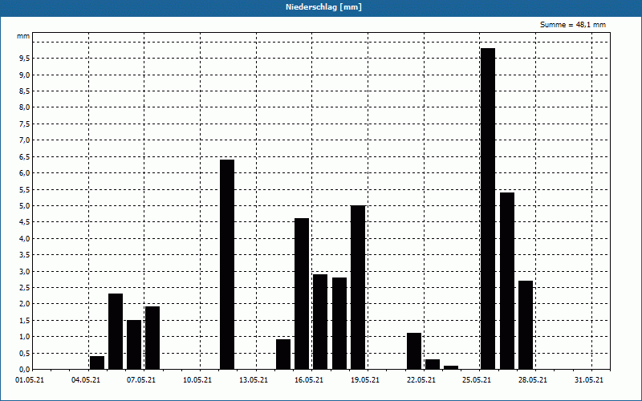Select the "22.05.21" date label

(421, 380)
